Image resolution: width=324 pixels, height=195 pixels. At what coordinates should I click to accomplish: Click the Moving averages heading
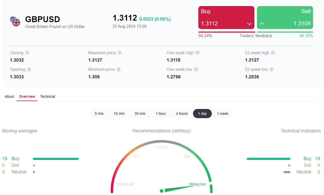pos(20,131)
